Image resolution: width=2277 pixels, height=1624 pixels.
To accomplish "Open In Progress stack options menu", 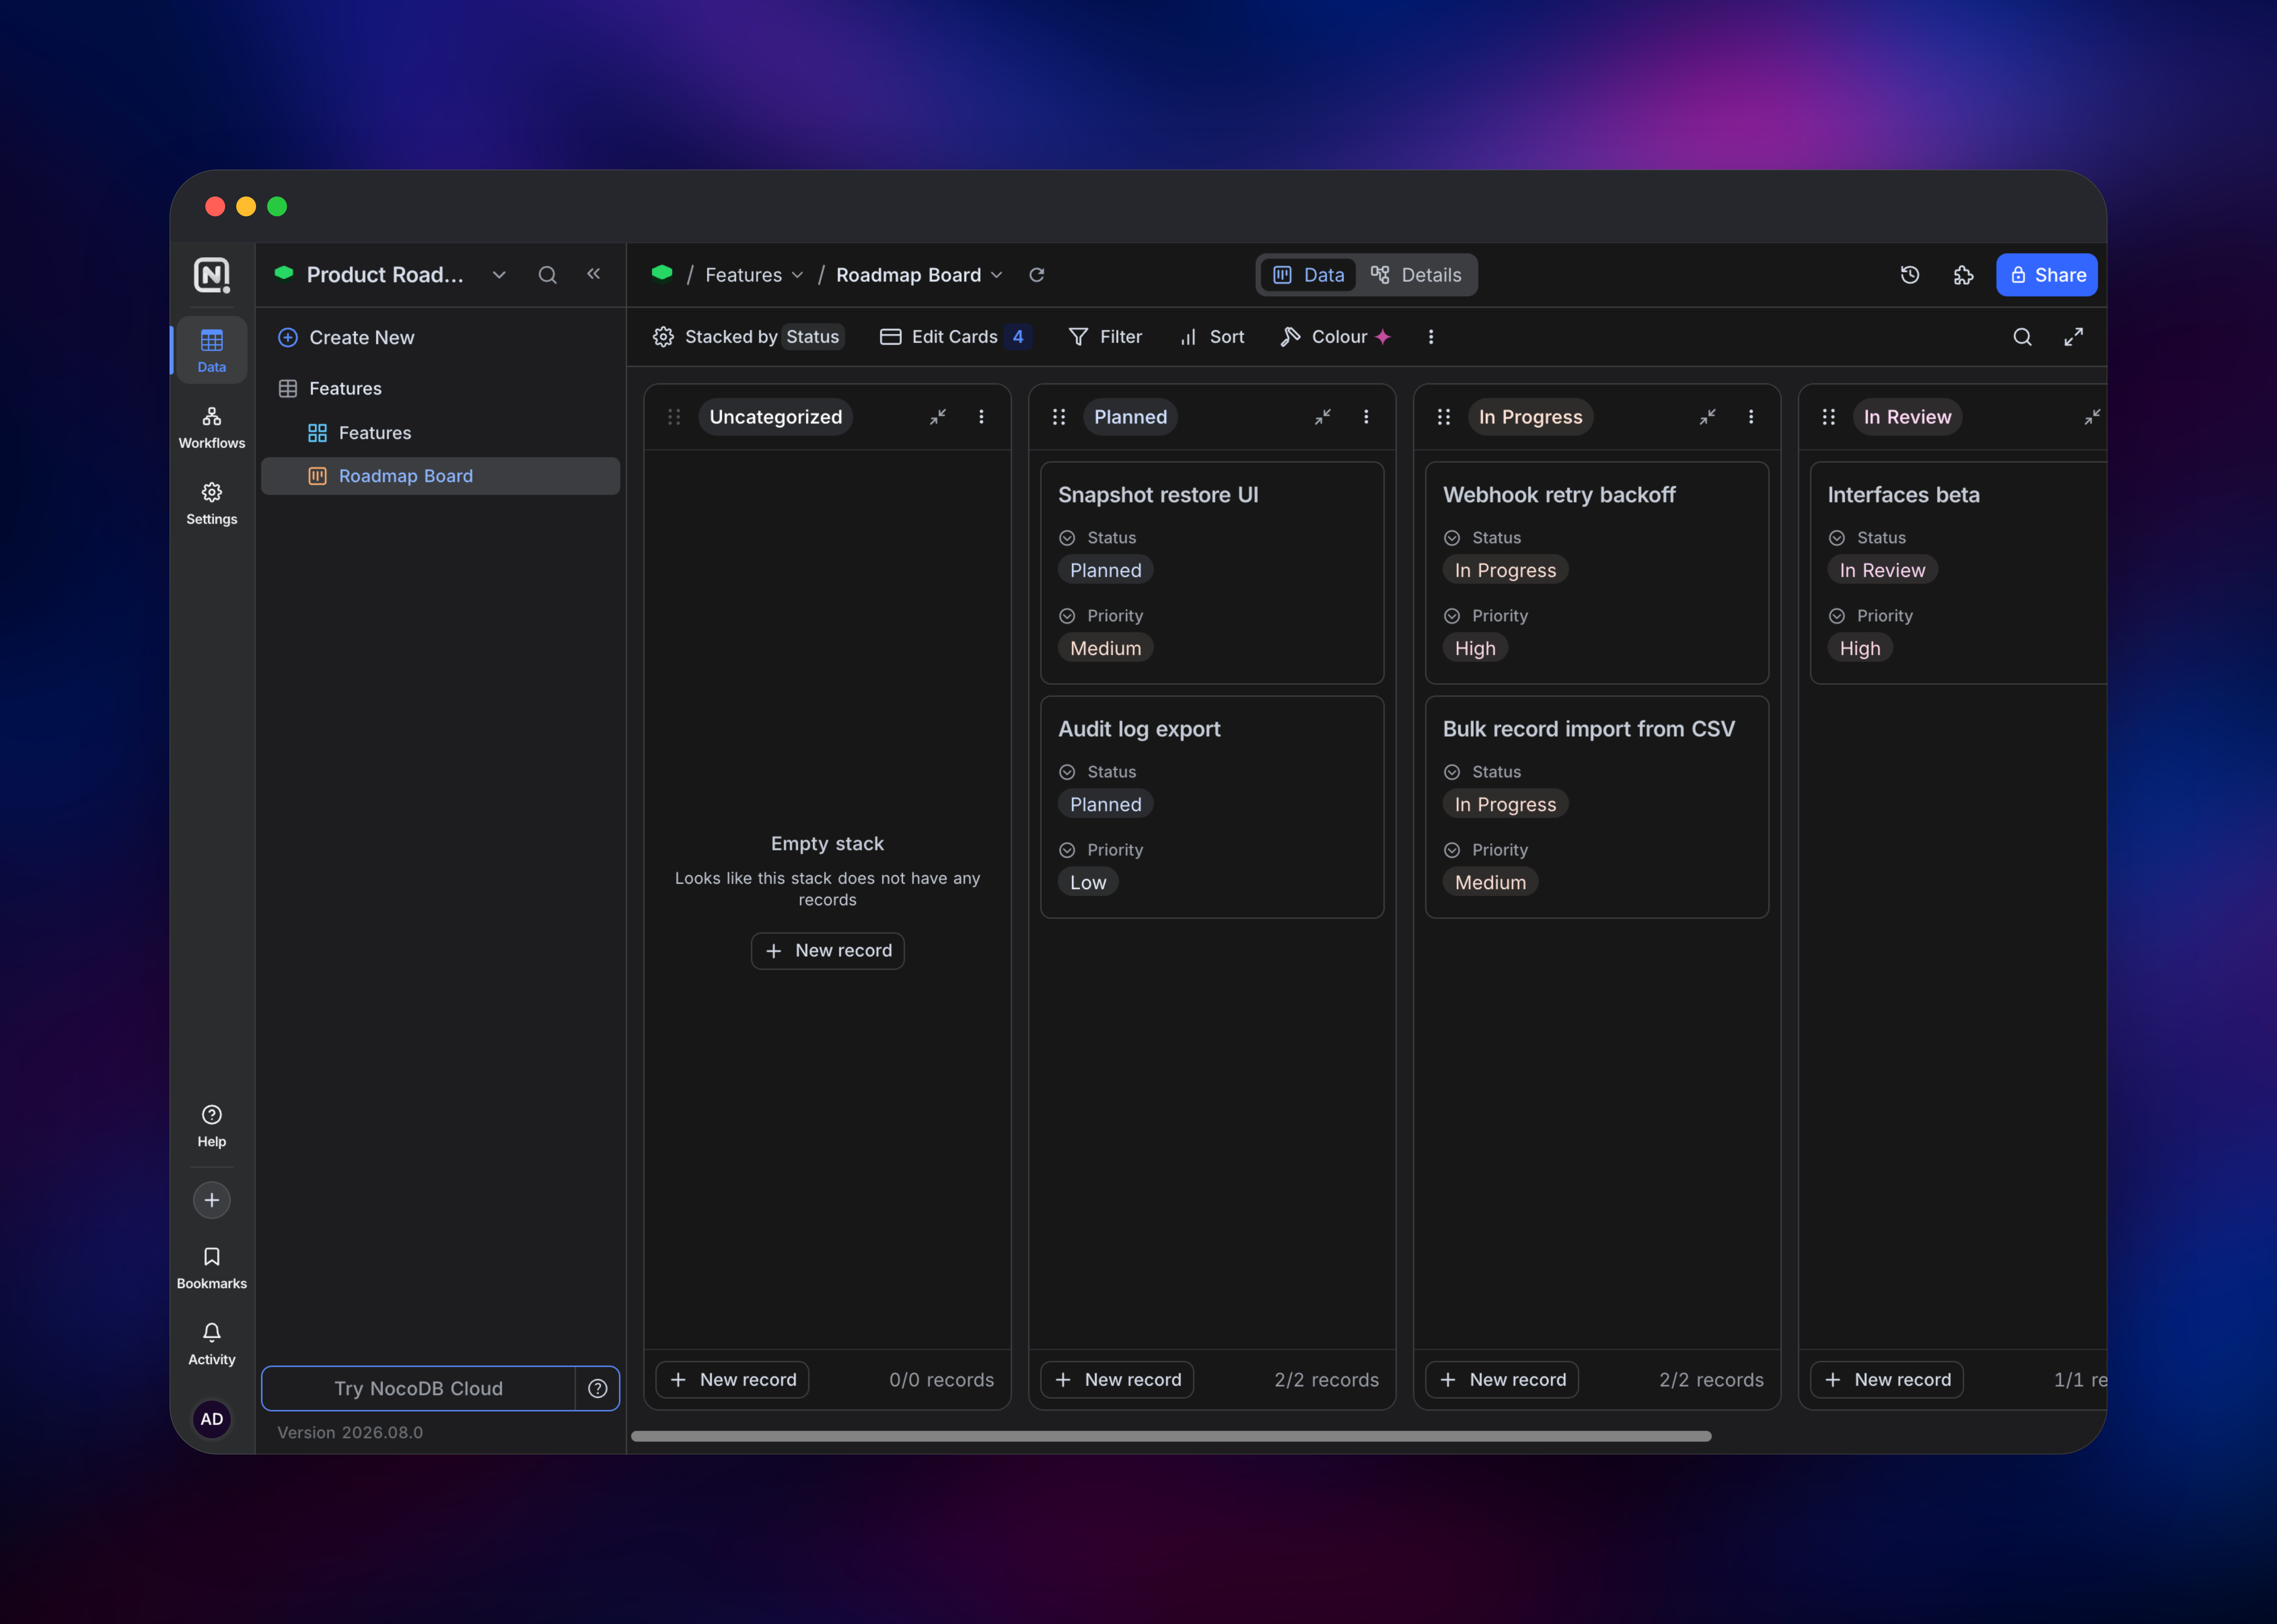I will click(1751, 417).
